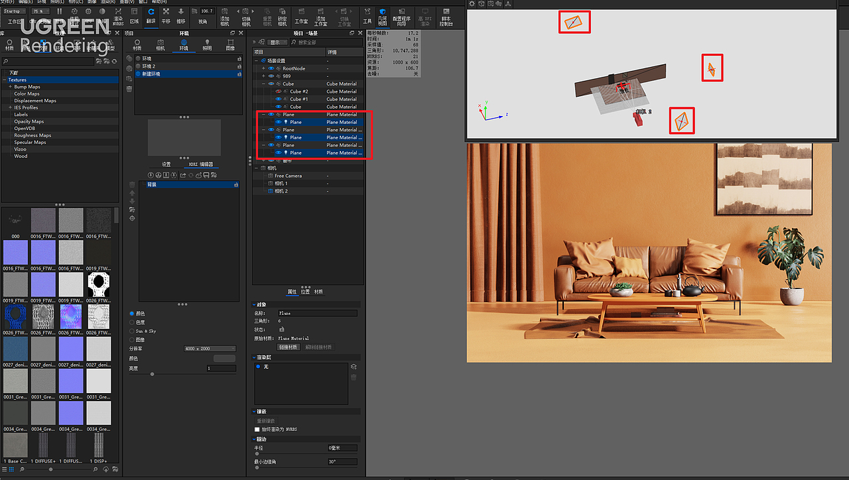Open the 图像 tab in project panel
Image resolution: width=849 pixels, height=480 pixels.
(230, 44)
